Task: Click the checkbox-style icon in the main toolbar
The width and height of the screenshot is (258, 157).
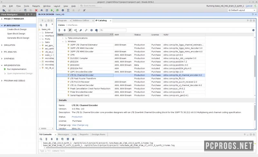Action: [x=47, y=10]
